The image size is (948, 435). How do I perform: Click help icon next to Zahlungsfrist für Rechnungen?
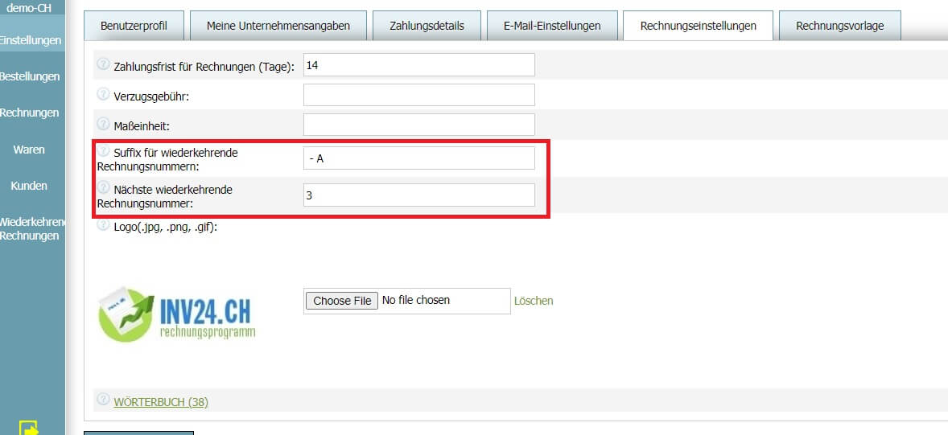tap(103, 64)
